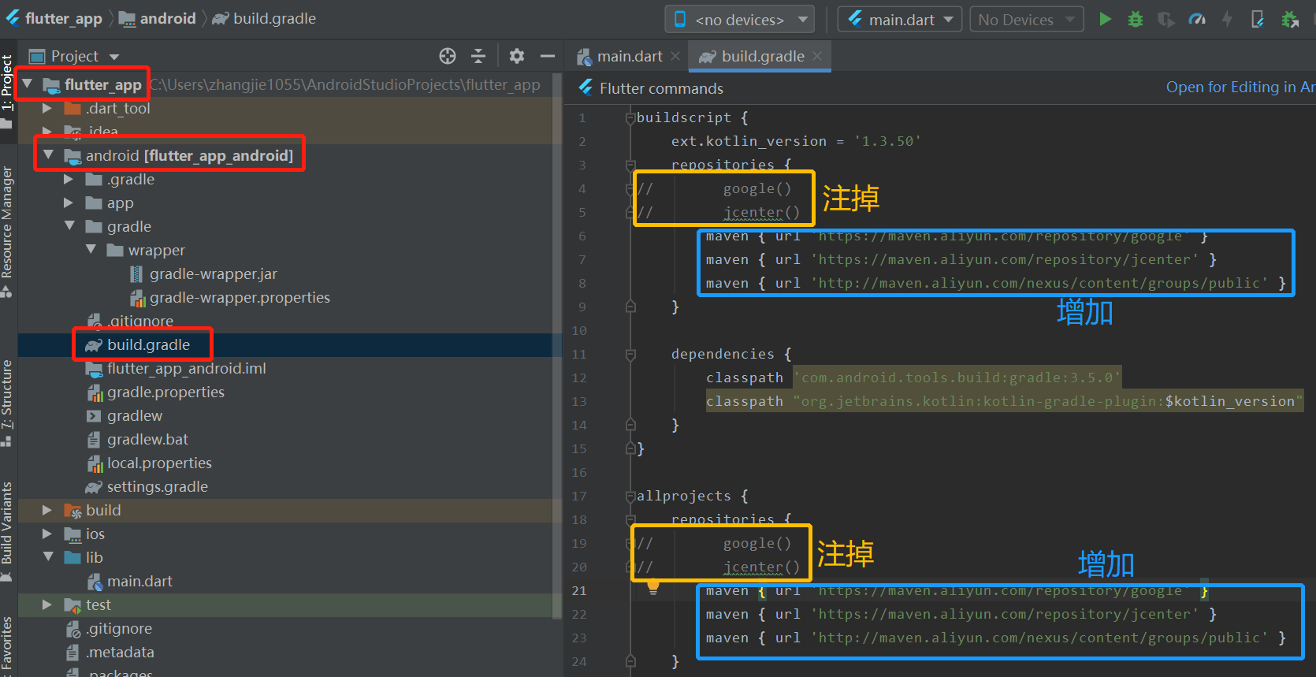Collapse the gradle folder
The height and width of the screenshot is (677, 1316).
click(x=69, y=226)
